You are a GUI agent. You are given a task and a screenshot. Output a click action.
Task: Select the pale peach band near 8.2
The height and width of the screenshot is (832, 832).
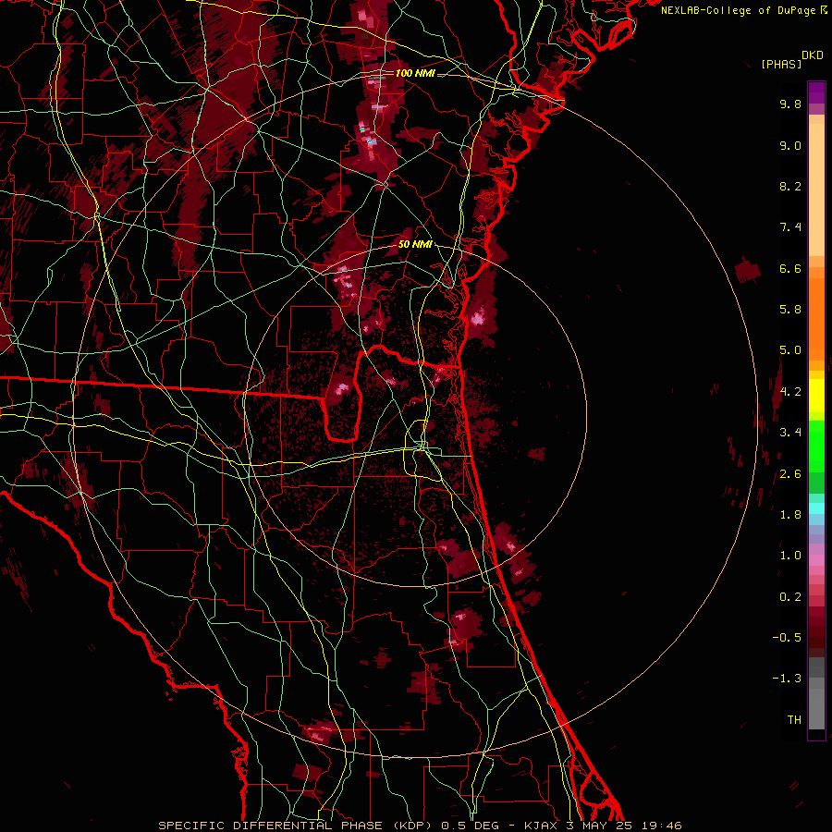816,190
